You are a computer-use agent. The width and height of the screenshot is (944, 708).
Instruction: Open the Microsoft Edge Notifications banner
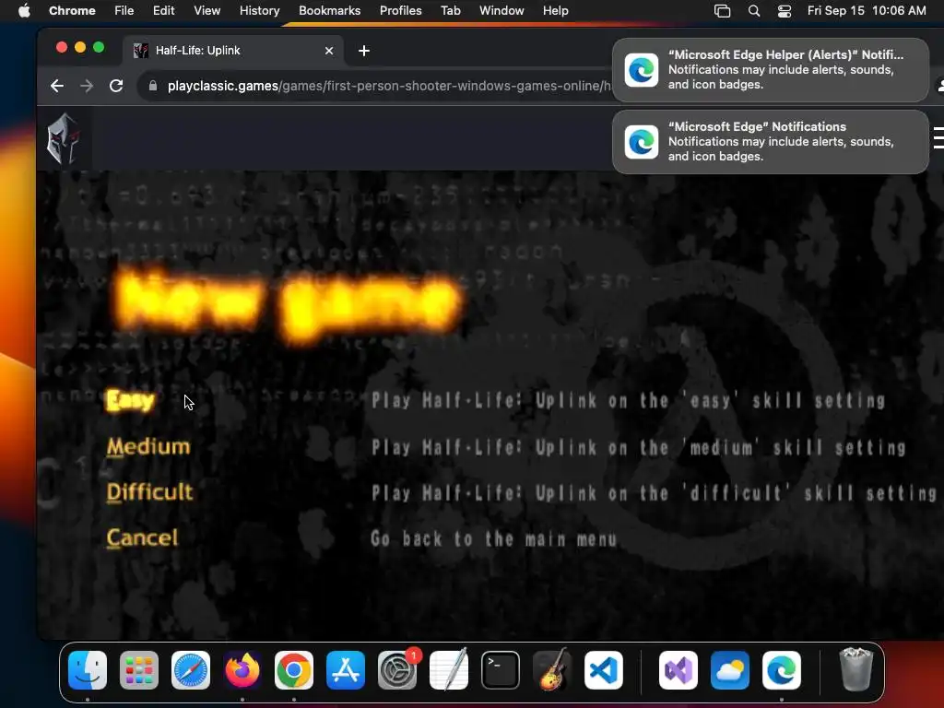pos(770,141)
